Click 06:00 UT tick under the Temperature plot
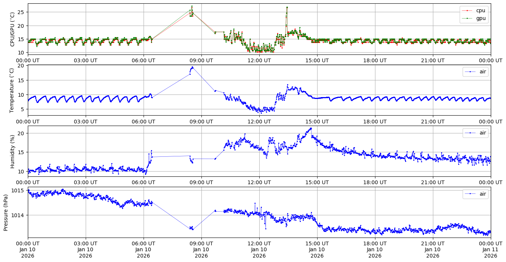Viewport: 506px width, 262px height. pyautogui.click(x=143, y=122)
